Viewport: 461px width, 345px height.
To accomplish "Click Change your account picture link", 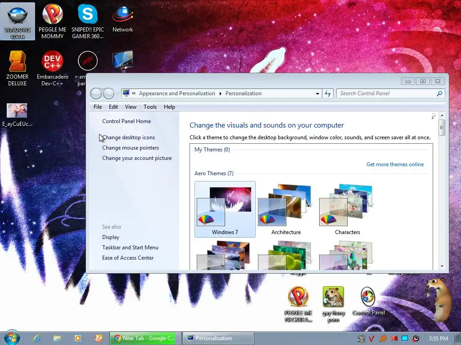I will click(137, 158).
